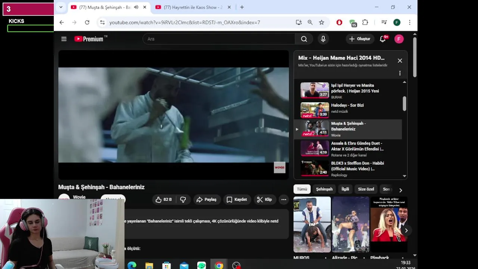This screenshot has width=478, height=269.
Task: Open the YouTube hamburger guide menu
Action: pos(64,39)
